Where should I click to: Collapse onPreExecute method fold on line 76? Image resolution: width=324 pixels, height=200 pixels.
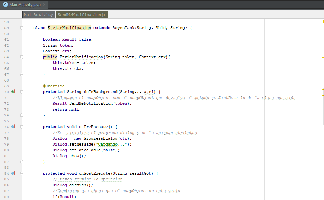point(22,127)
